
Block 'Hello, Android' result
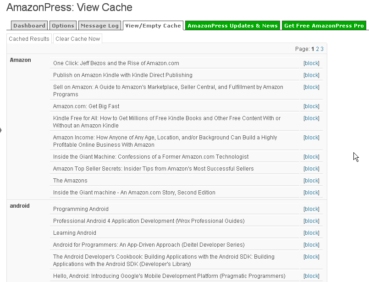click(311, 276)
